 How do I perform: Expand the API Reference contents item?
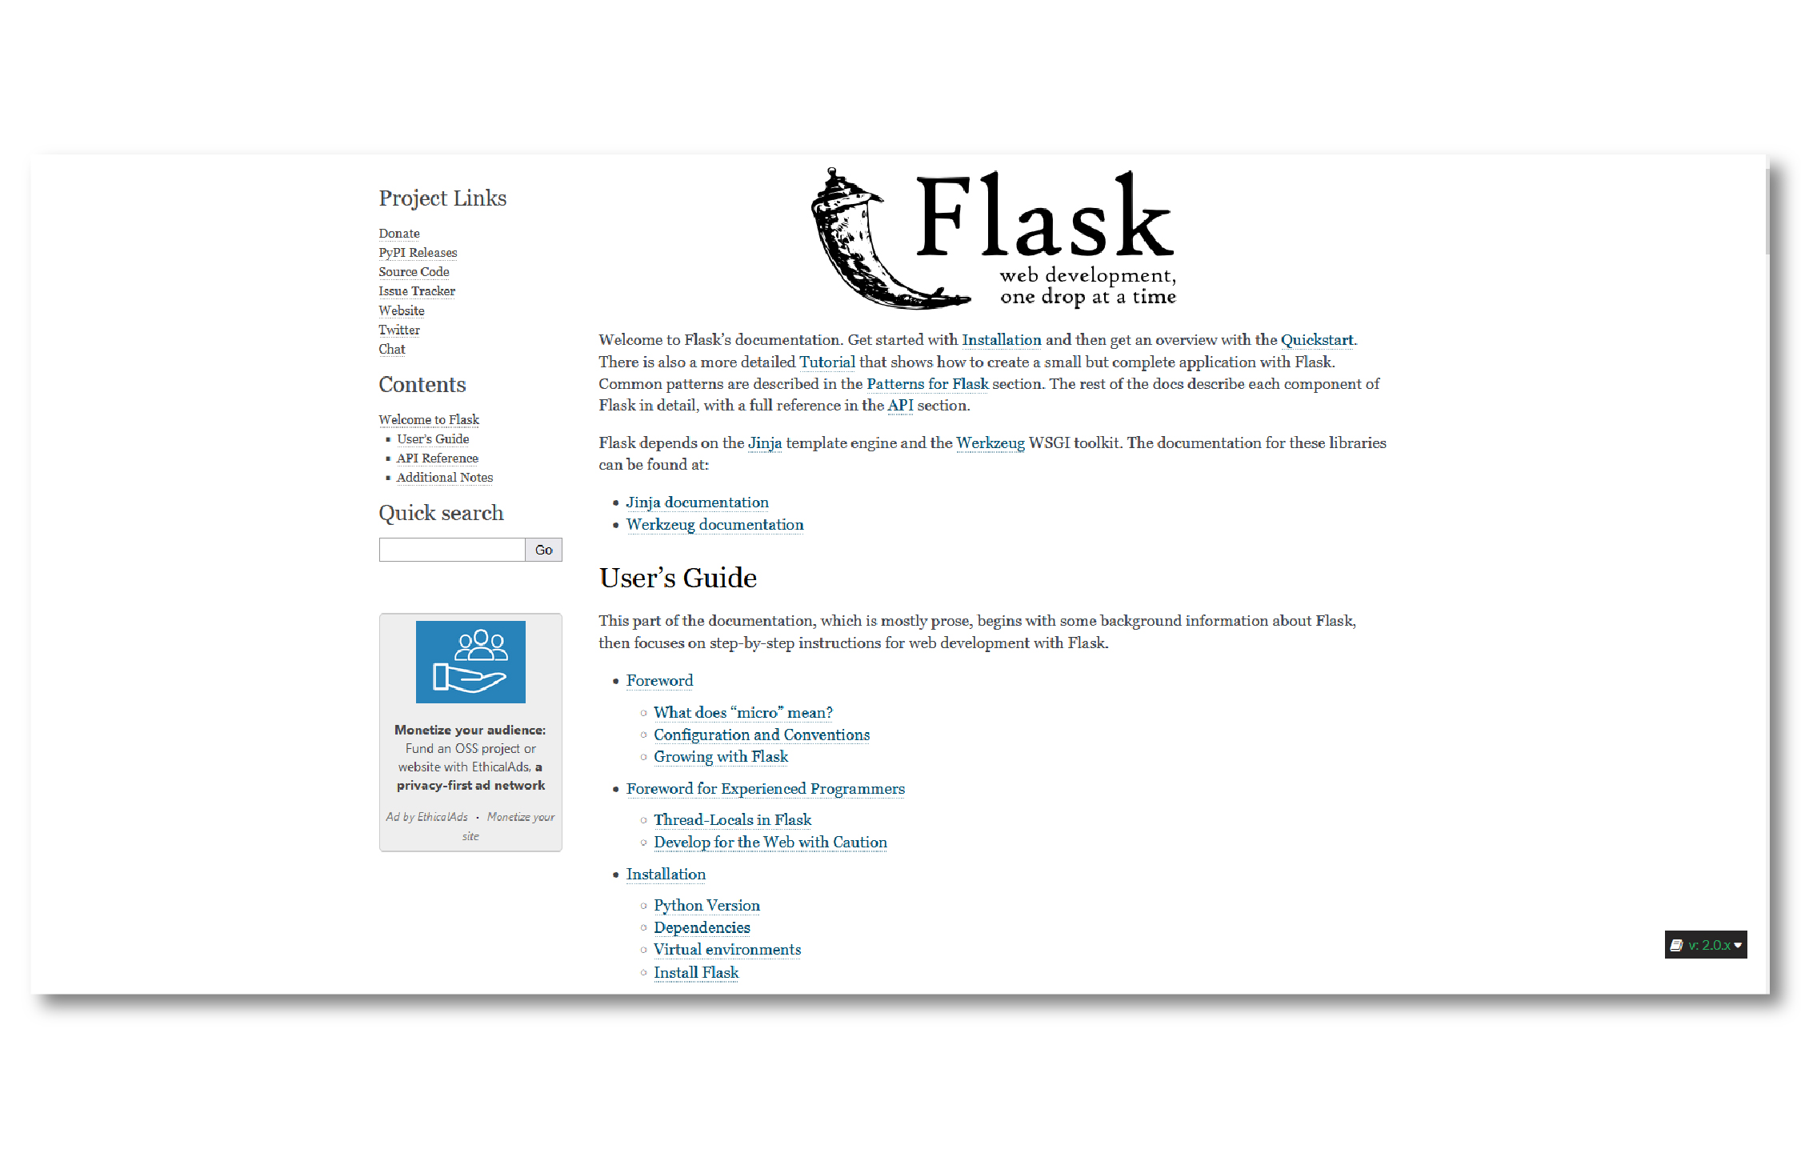point(436,457)
